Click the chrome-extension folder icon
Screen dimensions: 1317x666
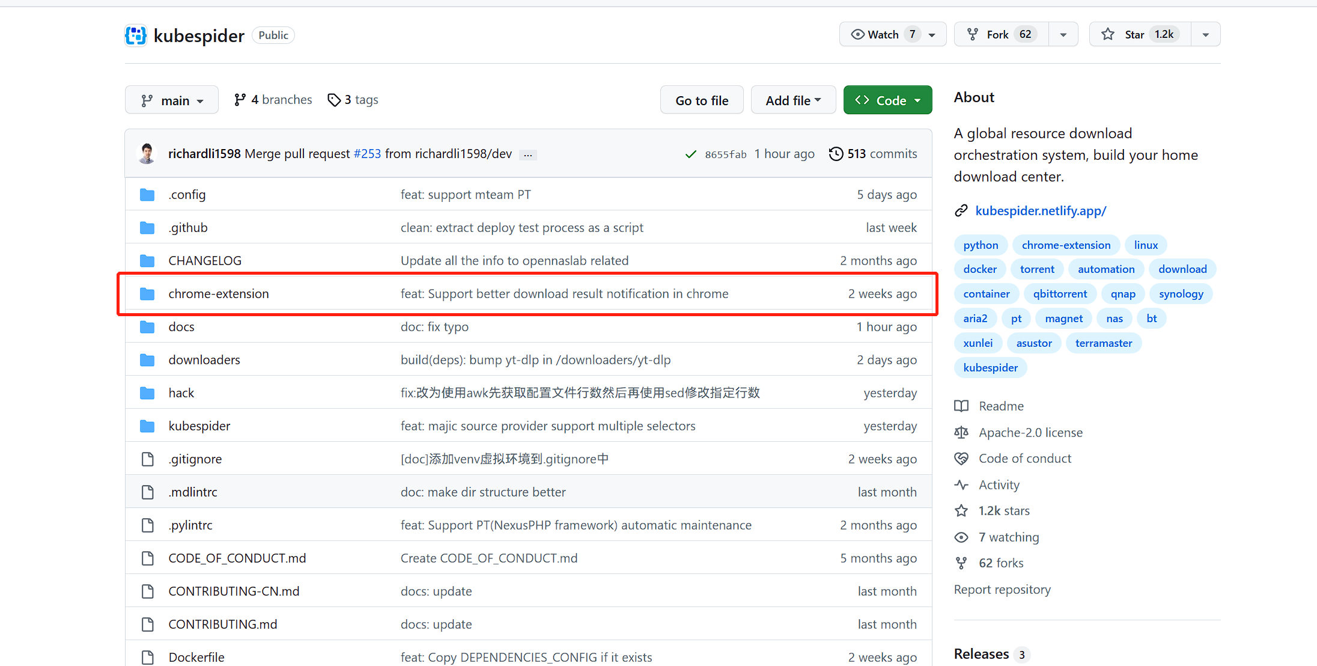pos(147,294)
